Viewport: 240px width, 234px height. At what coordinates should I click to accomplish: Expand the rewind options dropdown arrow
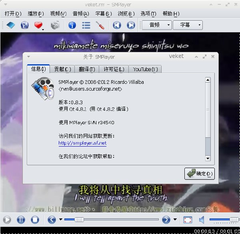[x=61, y=220]
